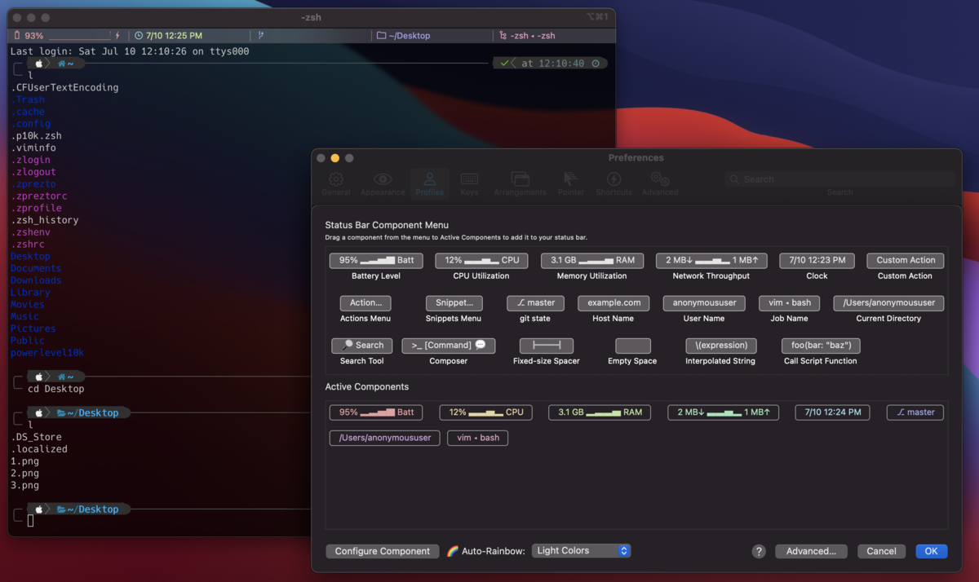Viewport: 979px width, 582px height.
Task: Switch to the General preferences tab
Action: pos(336,183)
